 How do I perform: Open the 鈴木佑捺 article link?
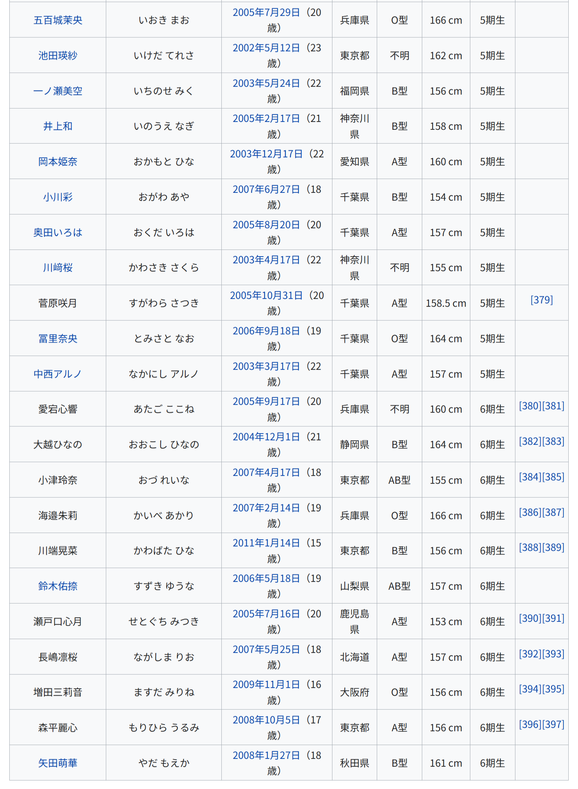point(58,586)
